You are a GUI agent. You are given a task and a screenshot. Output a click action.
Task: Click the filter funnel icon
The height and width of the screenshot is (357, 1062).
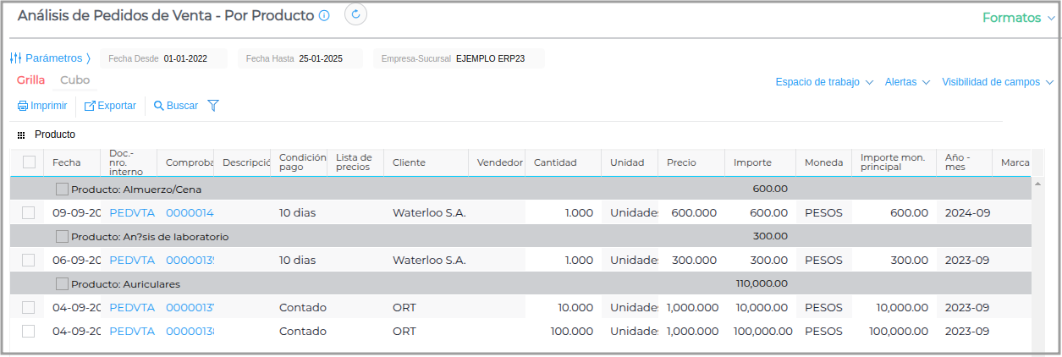coord(213,106)
